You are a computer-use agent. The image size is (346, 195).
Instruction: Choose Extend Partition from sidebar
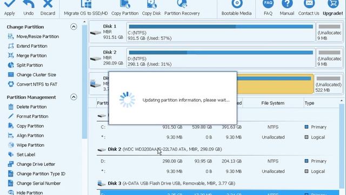click(x=28, y=46)
